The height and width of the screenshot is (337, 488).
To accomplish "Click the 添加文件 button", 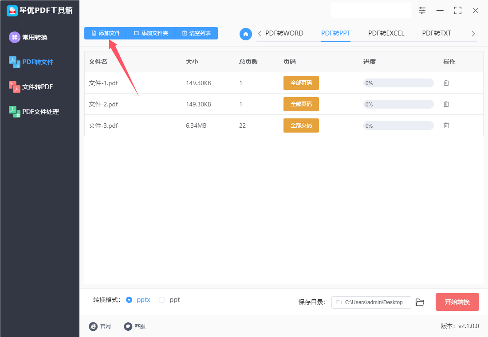I will [x=106, y=33].
